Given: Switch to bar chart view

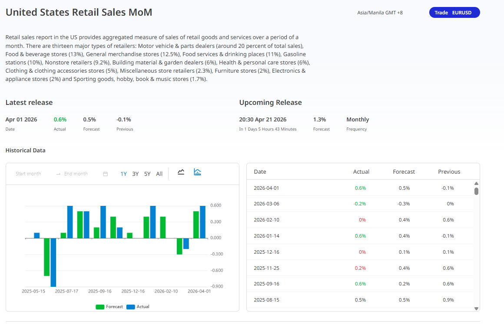Looking at the screenshot, I should tap(197, 172).
